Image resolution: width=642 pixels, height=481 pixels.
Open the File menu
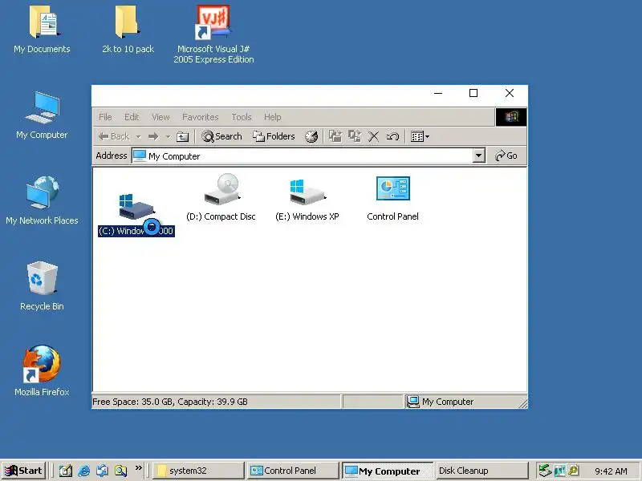[x=105, y=117]
